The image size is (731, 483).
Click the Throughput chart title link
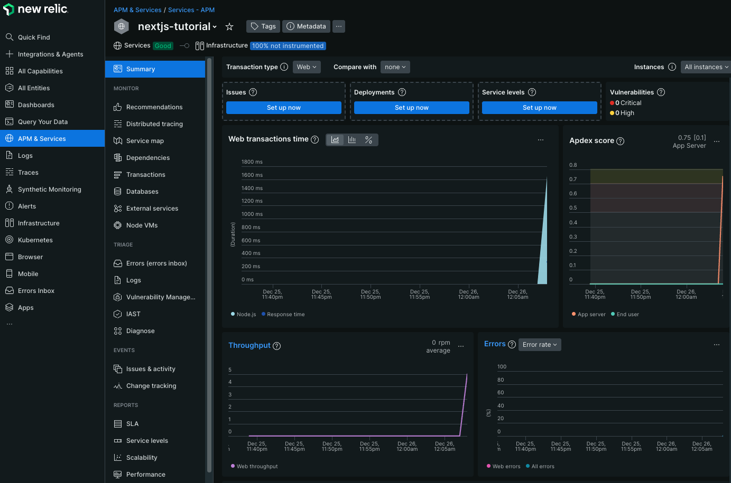pyautogui.click(x=249, y=345)
